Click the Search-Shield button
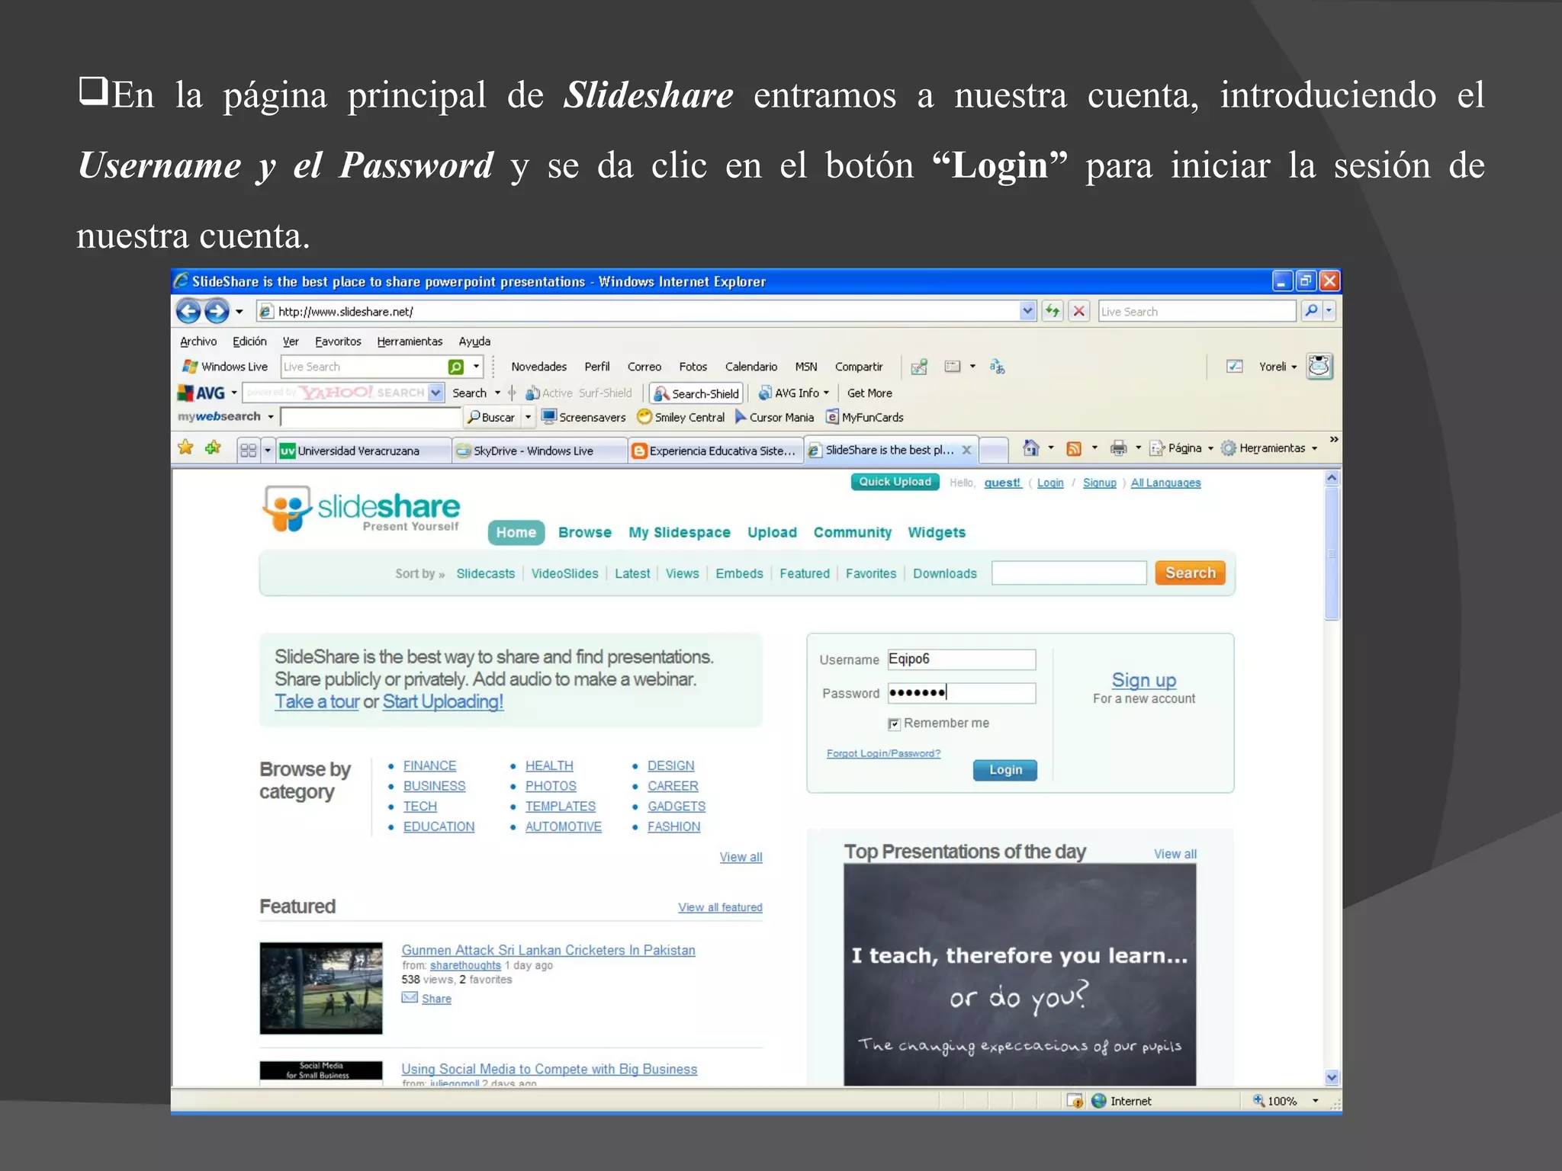This screenshot has width=1562, height=1171. pyautogui.click(x=696, y=393)
